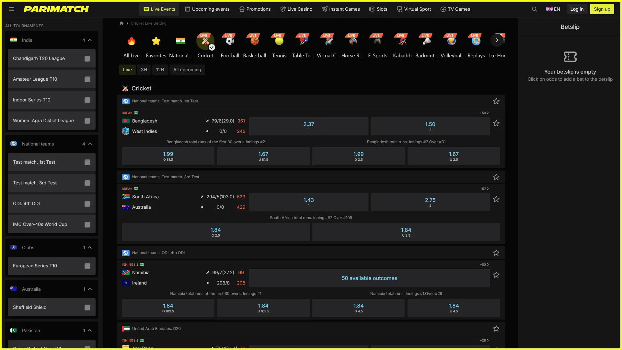Viewport: 622px width, 350px height.
Task: Open the Promotions menu item
Action: click(x=255, y=9)
